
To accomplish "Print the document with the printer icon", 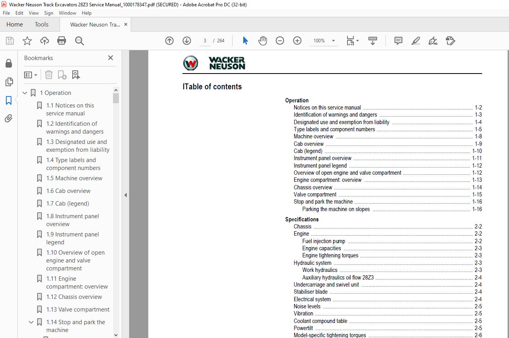I will coord(62,41).
